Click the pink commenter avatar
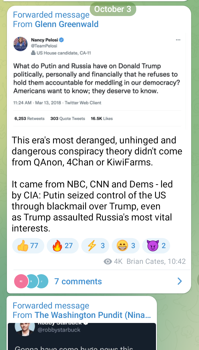This screenshot has height=350, width=199. tap(21, 281)
